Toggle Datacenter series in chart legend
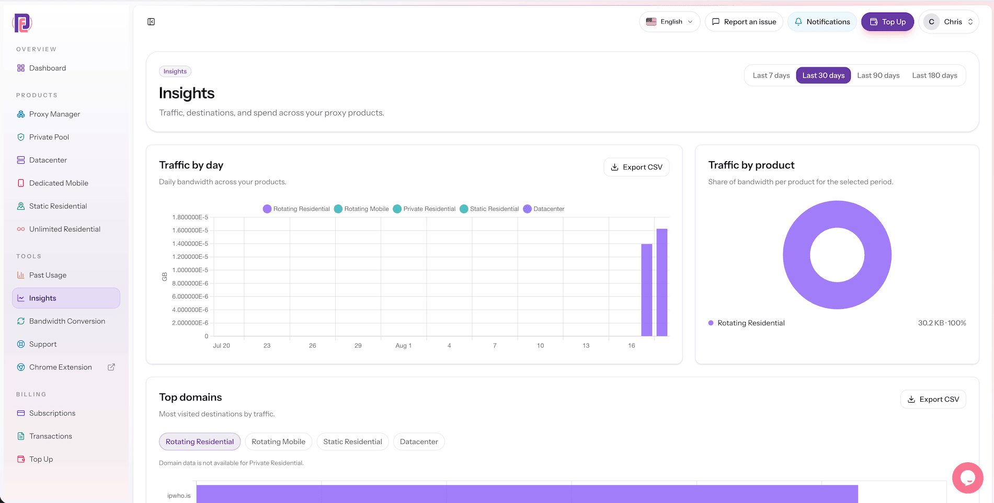Image resolution: width=994 pixels, height=503 pixels. 544,209
